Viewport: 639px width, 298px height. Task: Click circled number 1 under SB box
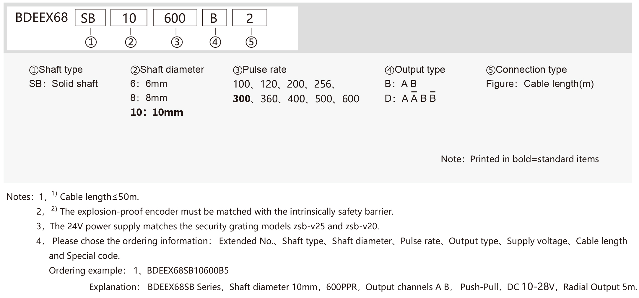coord(91,42)
